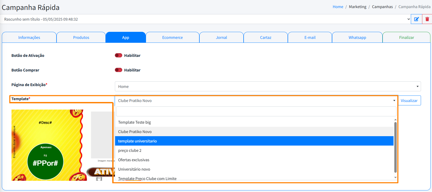Click the dropdown list scrollbar thumb

click(395, 147)
